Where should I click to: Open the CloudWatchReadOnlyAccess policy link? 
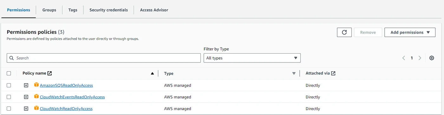66,109
